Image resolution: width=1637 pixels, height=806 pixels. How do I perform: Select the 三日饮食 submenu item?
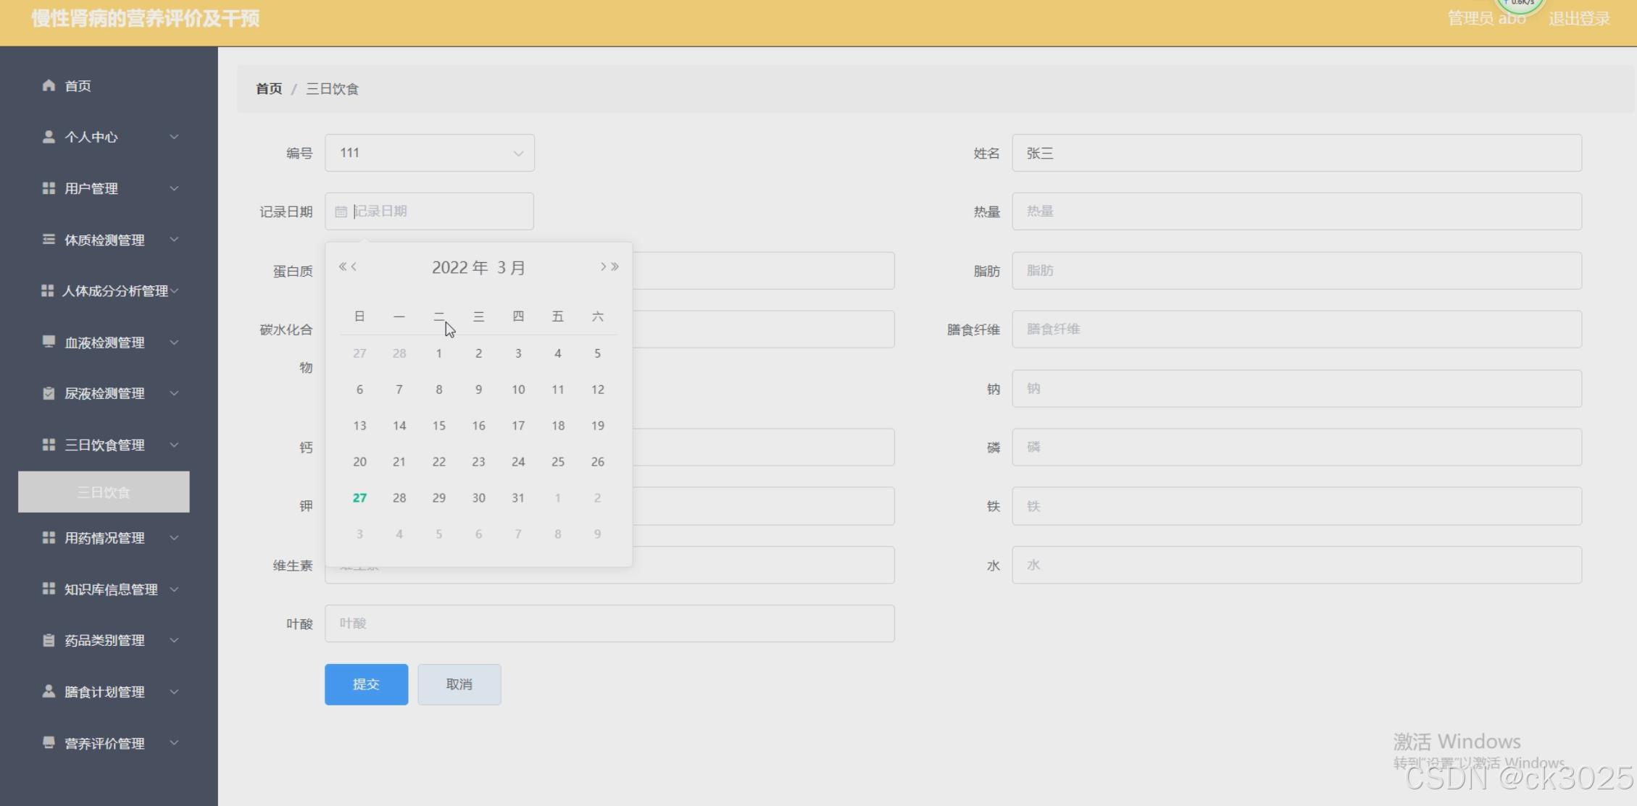pyautogui.click(x=104, y=492)
